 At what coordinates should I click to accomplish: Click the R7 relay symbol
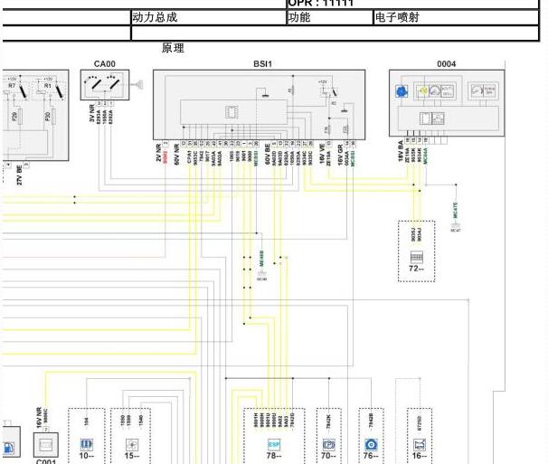tap(15, 90)
